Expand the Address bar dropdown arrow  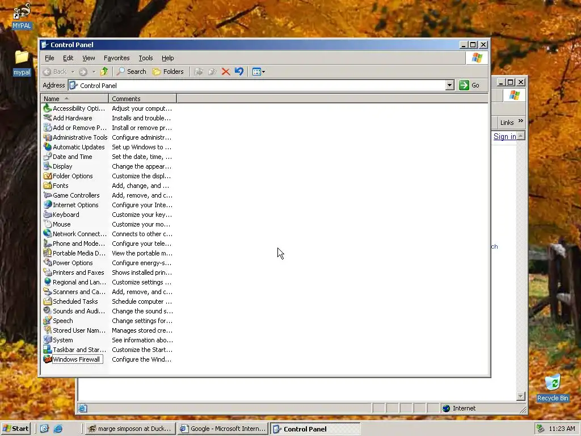[449, 85]
